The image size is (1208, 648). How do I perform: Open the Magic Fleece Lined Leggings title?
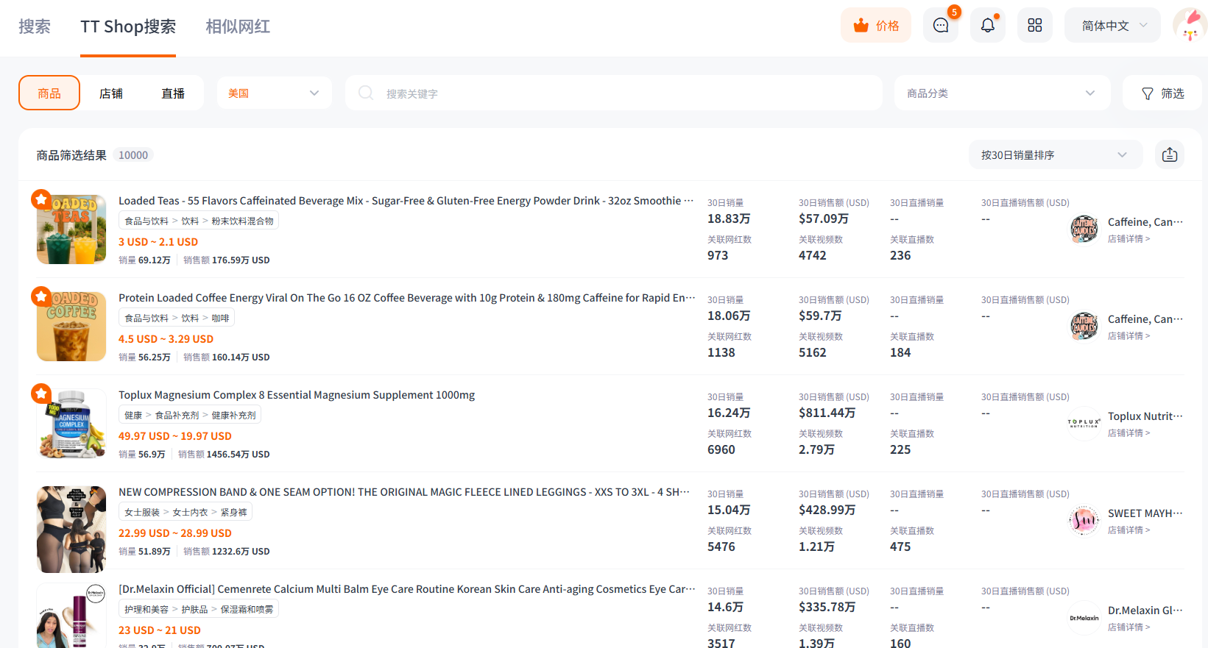pos(404,492)
